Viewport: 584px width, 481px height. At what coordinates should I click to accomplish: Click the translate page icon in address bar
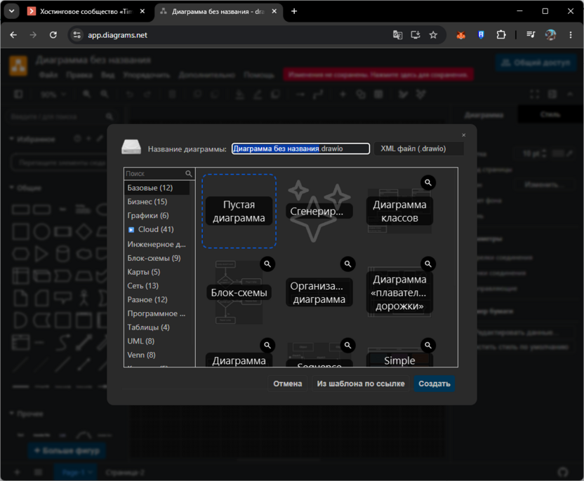click(x=397, y=35)
